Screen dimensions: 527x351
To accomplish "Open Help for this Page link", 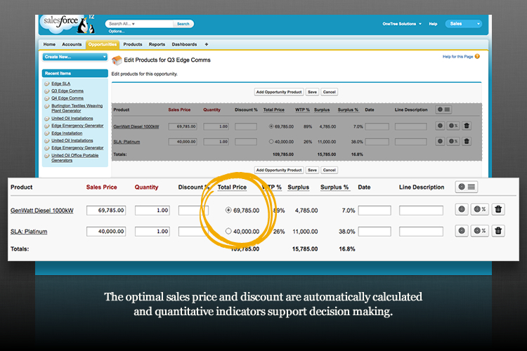I will point(457,56).
